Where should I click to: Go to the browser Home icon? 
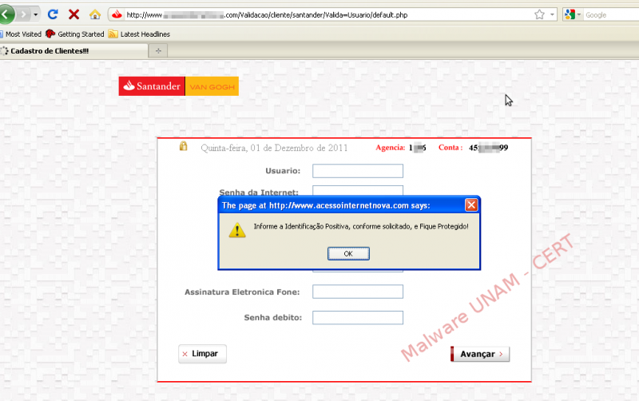[95, 14]
